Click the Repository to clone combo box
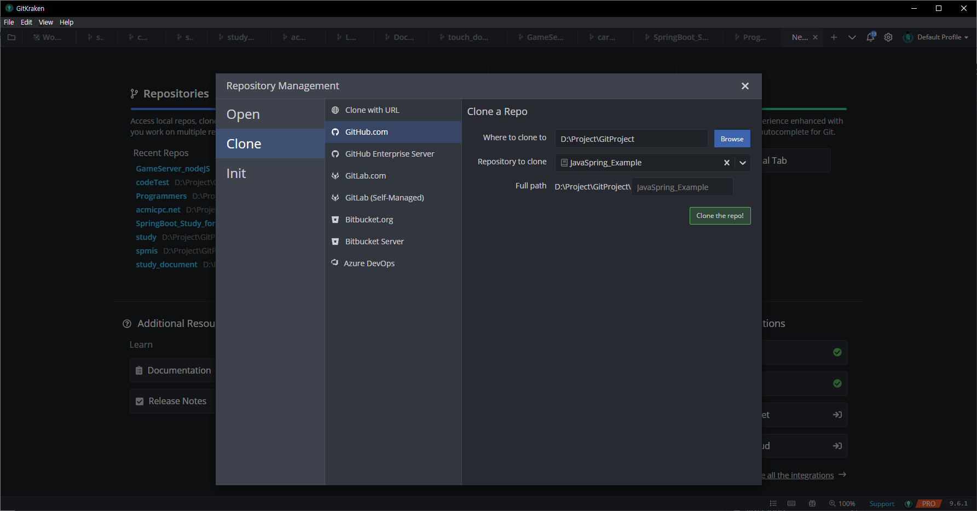Image resolution: width=977 pixels, height=511 pixels. (652, 163)
